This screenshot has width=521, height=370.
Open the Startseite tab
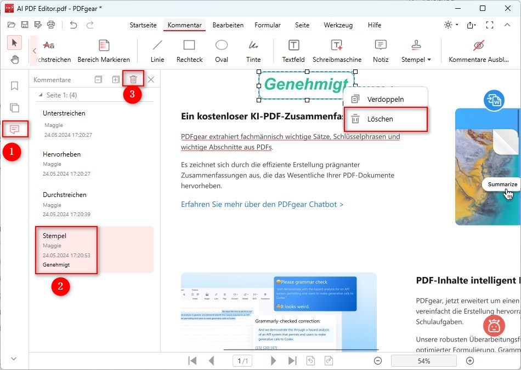point(143,25)
